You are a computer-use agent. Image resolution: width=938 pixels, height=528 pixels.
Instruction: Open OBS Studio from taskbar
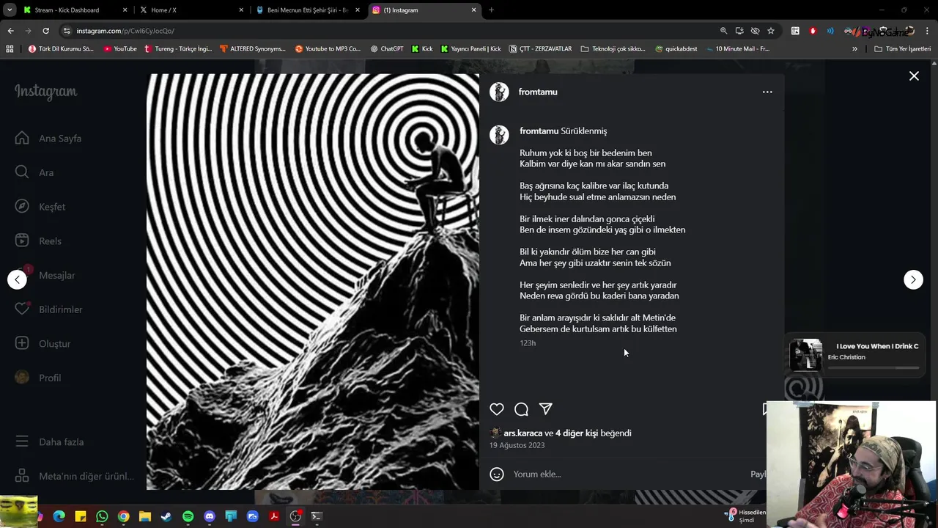tap(295, 516)
